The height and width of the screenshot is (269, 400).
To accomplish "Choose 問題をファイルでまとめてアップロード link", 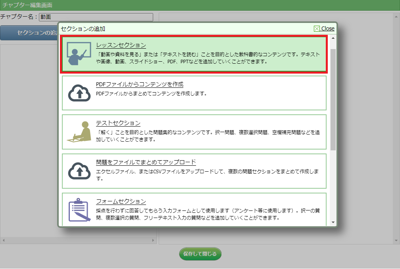I will click(x=146, y=162).
